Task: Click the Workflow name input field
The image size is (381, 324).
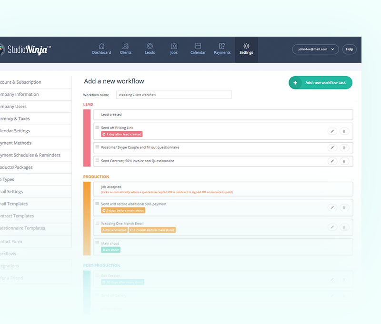Action: (x=174, y=95)
